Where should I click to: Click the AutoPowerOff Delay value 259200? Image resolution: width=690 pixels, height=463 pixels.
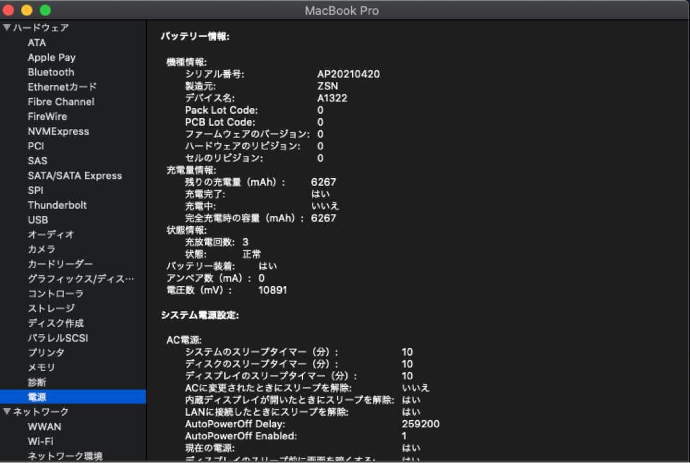pyautogui.click(x=420, y=424)
